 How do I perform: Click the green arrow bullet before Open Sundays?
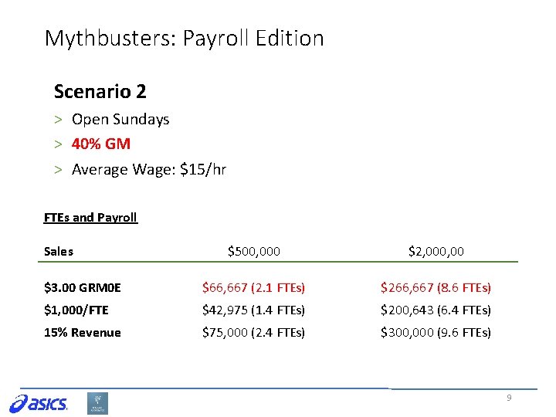(x=58, y=120)
